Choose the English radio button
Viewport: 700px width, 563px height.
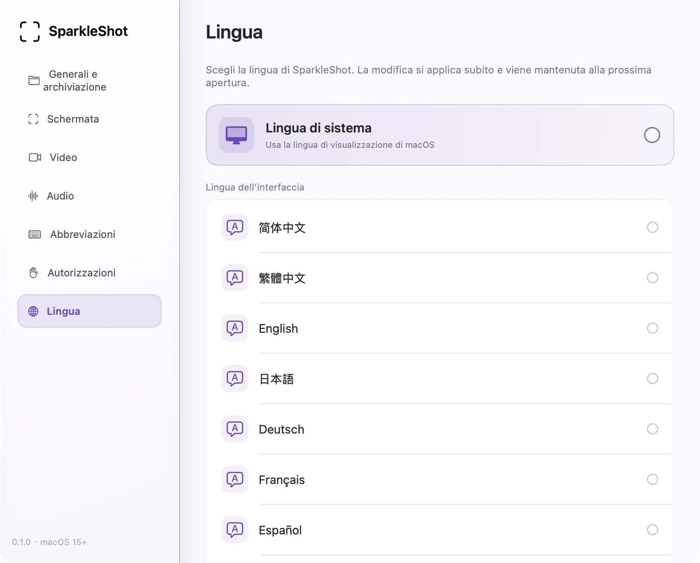click(652, 328)
